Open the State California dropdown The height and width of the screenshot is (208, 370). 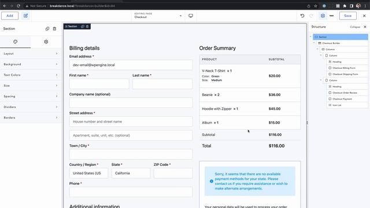click(131, 173)
